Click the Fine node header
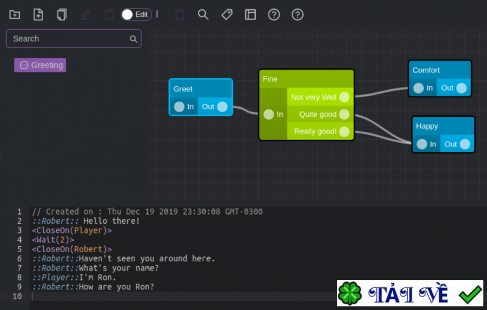 pos(306,79)
